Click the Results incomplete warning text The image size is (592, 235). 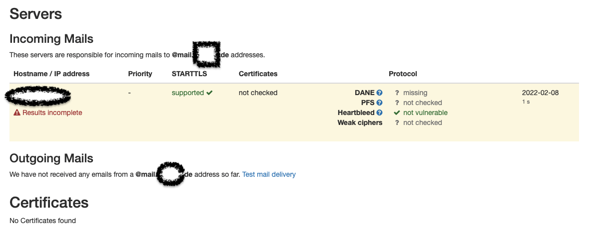click(x=52, y=113)
